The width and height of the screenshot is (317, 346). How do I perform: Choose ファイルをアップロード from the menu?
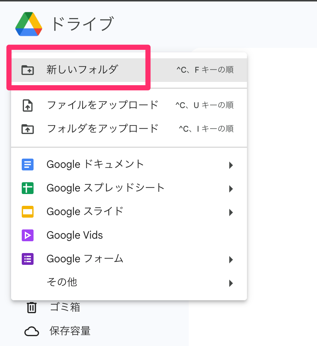click(102, 105)
